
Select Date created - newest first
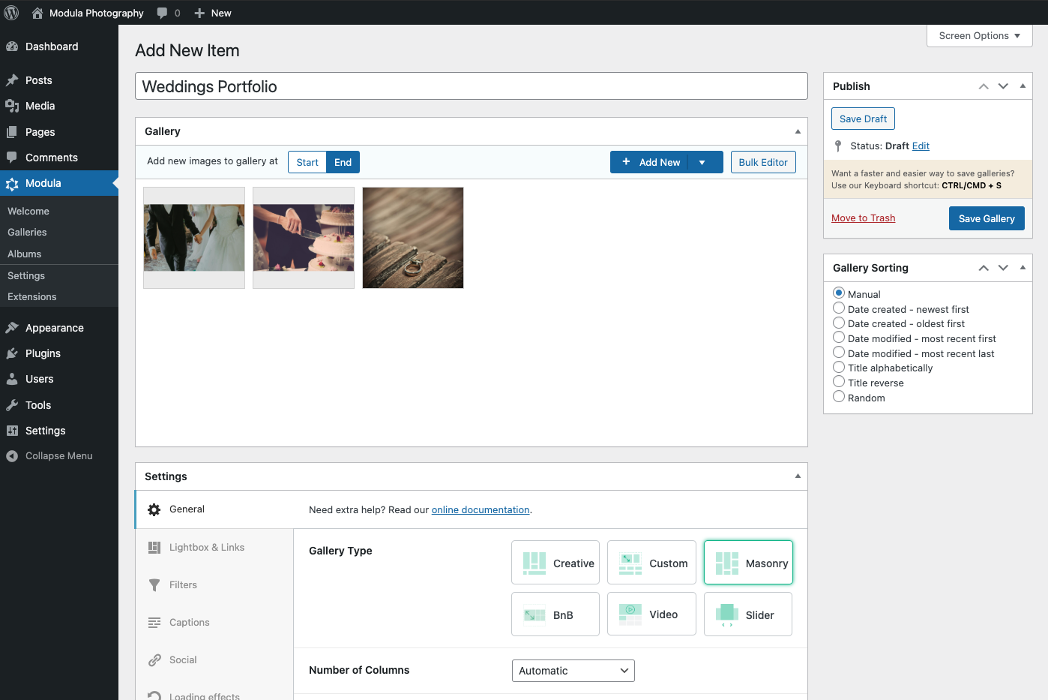click(x=839, y=308)
